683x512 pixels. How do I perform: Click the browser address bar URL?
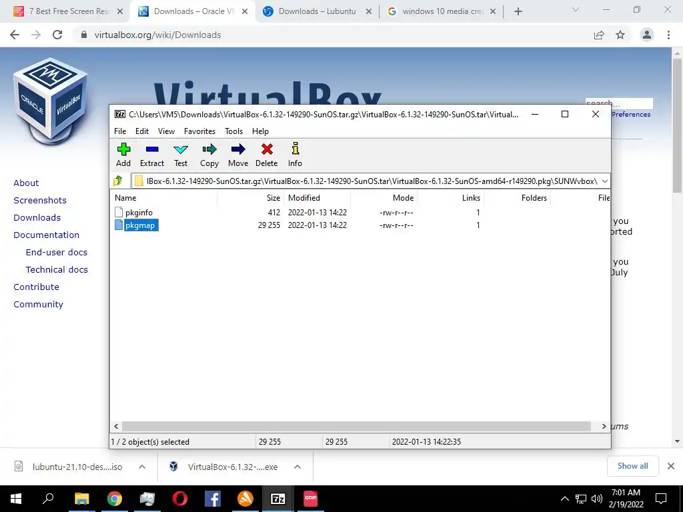click(x=157, y=35)
